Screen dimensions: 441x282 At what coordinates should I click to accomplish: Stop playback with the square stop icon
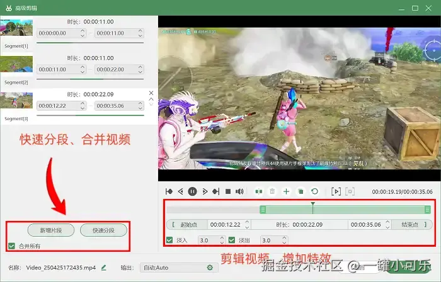coord(228,191)
